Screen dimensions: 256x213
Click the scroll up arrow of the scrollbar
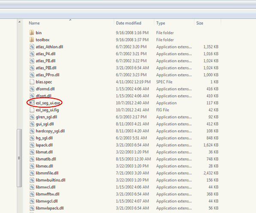19,22
